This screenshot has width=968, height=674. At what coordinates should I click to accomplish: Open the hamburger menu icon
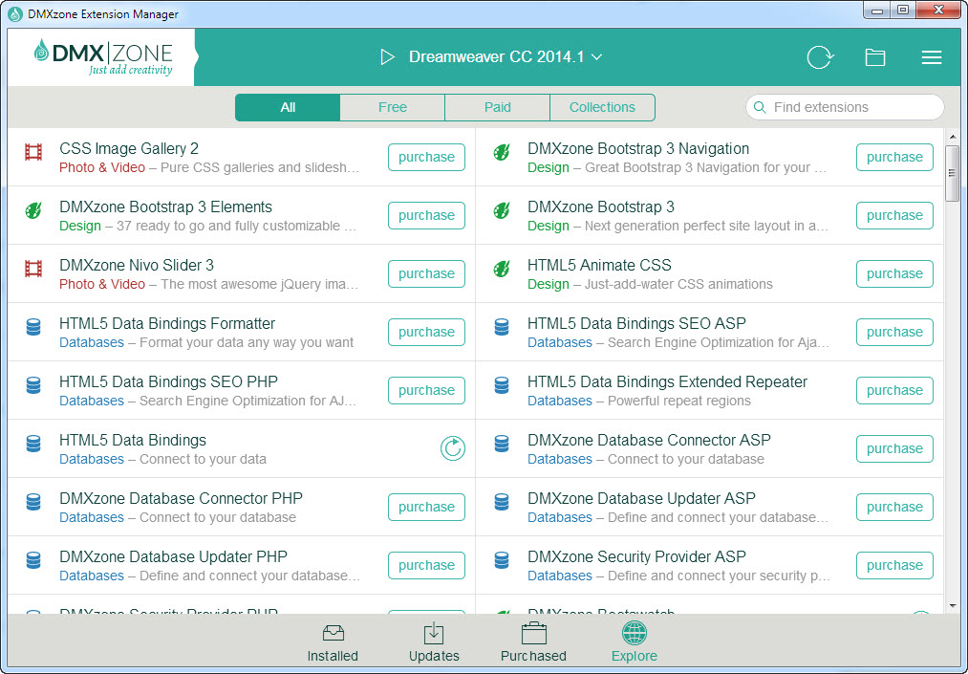point(931,57)
